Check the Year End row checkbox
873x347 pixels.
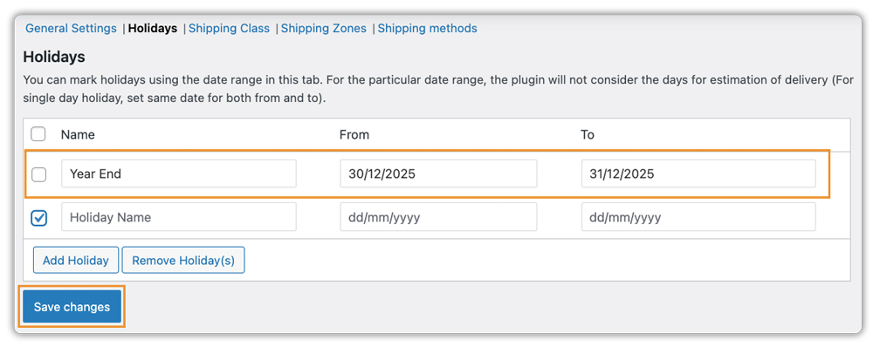tap(38, 174)
